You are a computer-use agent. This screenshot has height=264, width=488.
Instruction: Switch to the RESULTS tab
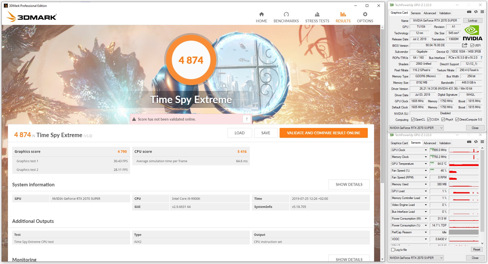click(343, 18)
